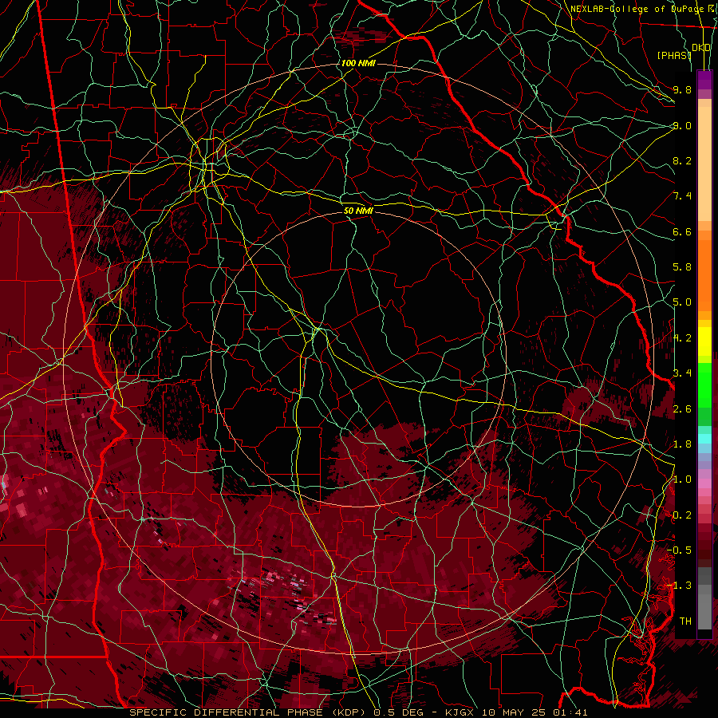Click the 1.8 value on the color scale

coord(682,444)
